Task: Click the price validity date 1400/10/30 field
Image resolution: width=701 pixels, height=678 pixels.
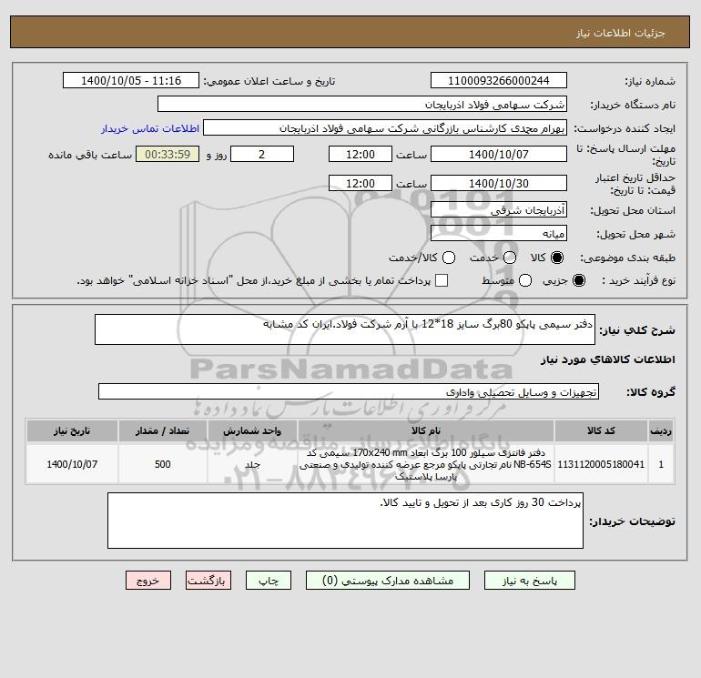Action: click(499, 183)
